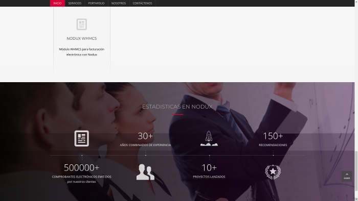Click the 150+ statistic number
Viewport: 358px width, 201px height.
point(273,136)
